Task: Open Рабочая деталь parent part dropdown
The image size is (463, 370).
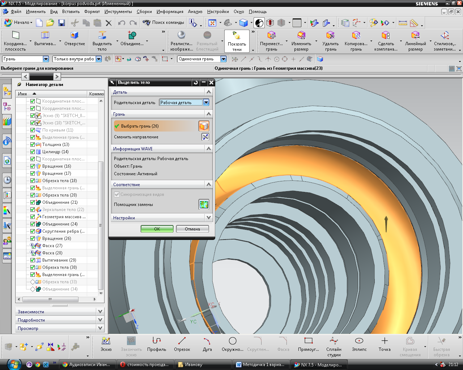Action: 206,103
